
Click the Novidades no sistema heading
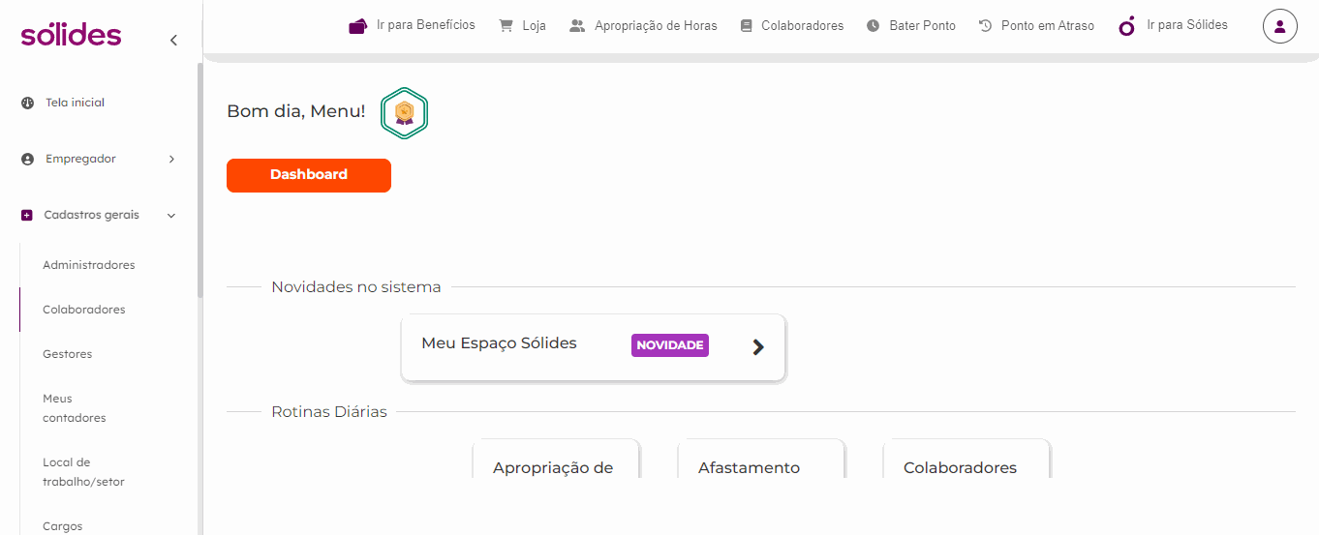(x=356, y=287)
